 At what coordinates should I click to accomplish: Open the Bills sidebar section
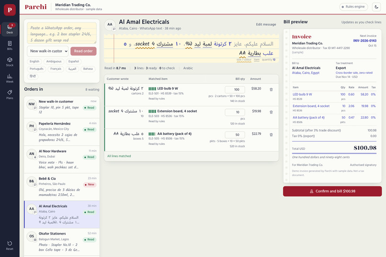click(10, 45)
